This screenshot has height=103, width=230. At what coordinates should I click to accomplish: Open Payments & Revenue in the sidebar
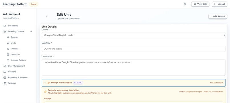pos(18,77)
